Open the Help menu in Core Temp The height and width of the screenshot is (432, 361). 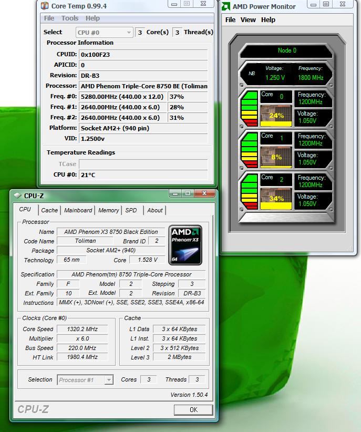(x=92, y=18)
